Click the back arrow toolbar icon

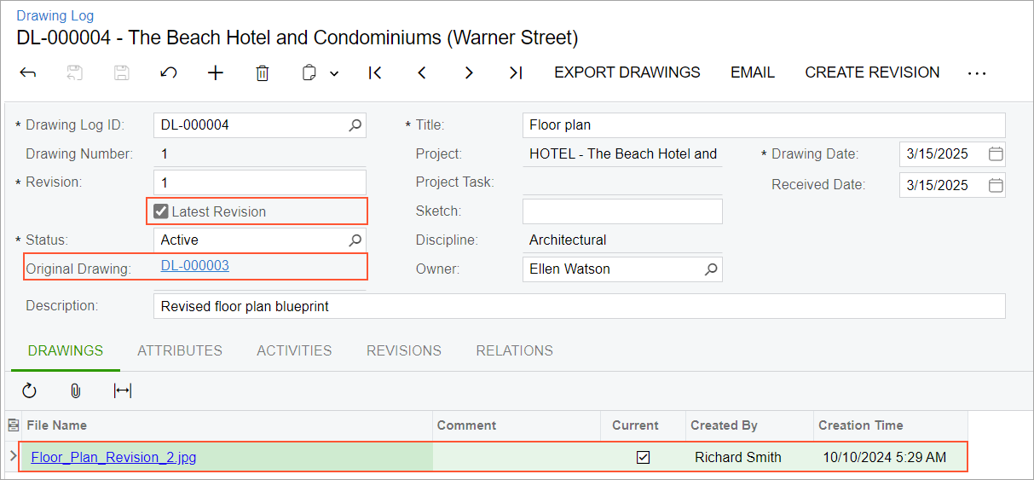28,73
